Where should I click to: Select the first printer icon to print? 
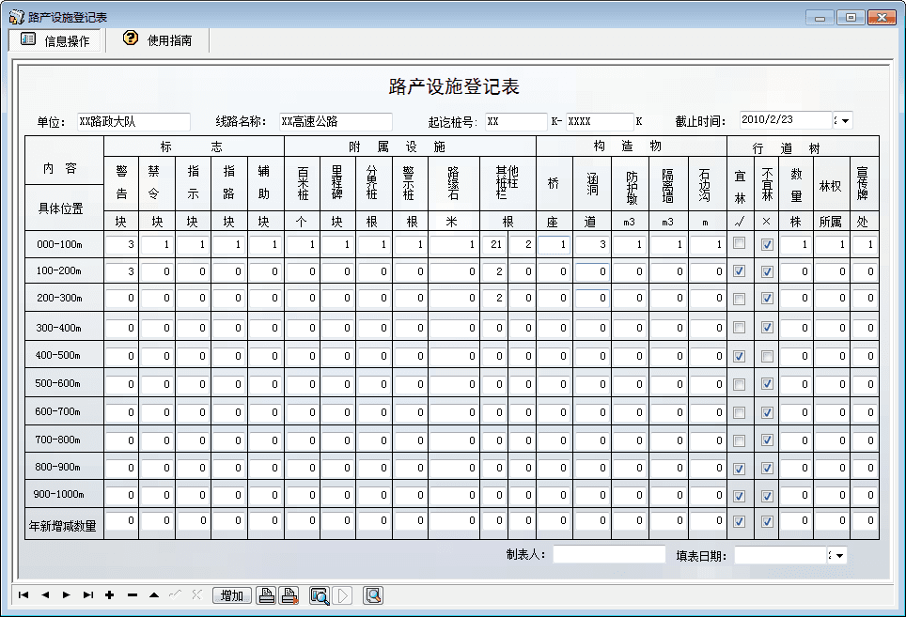point(264,594)
